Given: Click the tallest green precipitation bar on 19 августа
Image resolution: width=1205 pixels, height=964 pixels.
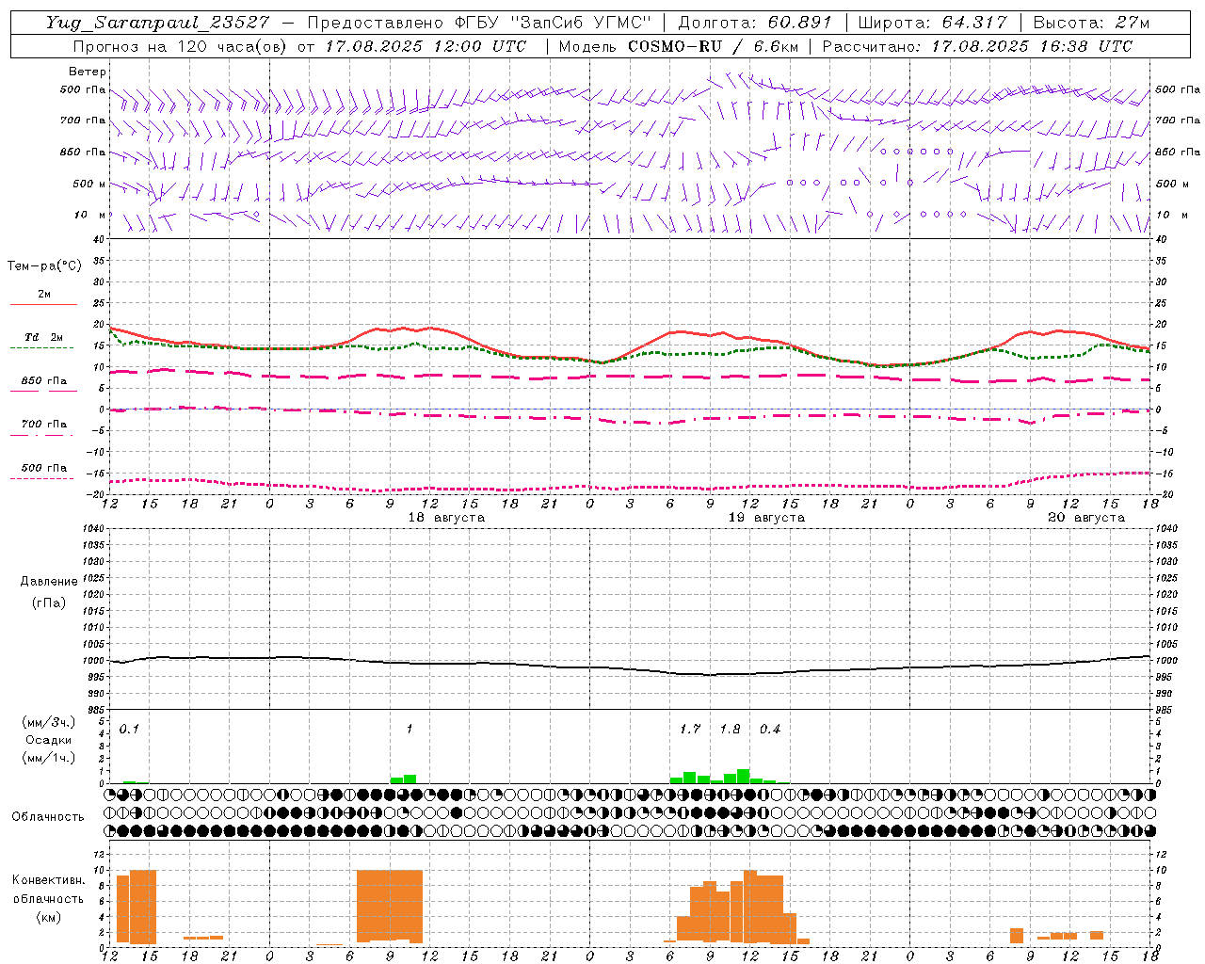Looking at the screenshot, I should tap(744, 777).
